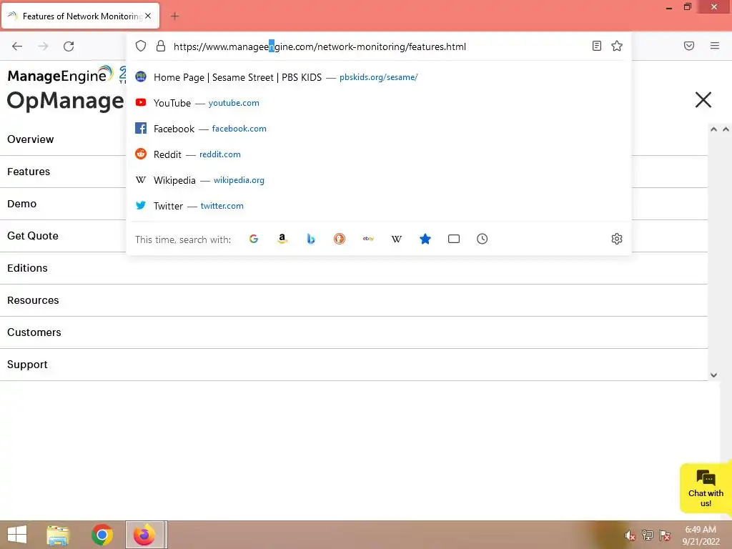Screen dimensions: 732x549
Task: Open search settings gear icon
Action: 617,239
